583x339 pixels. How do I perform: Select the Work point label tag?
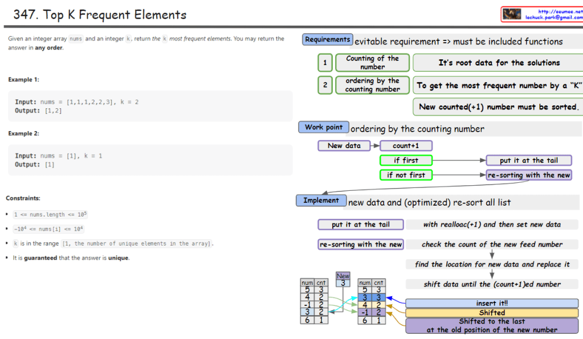tap(323, 128)
